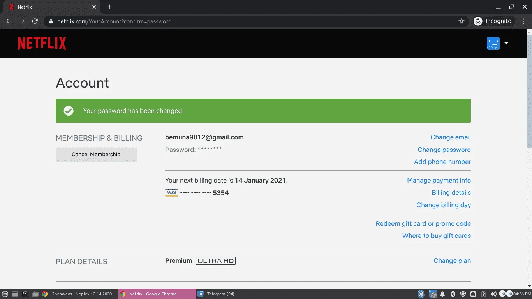The height and width of the screenshot is (299, 532).
Task: Click Change plan link
Action: 452,261
